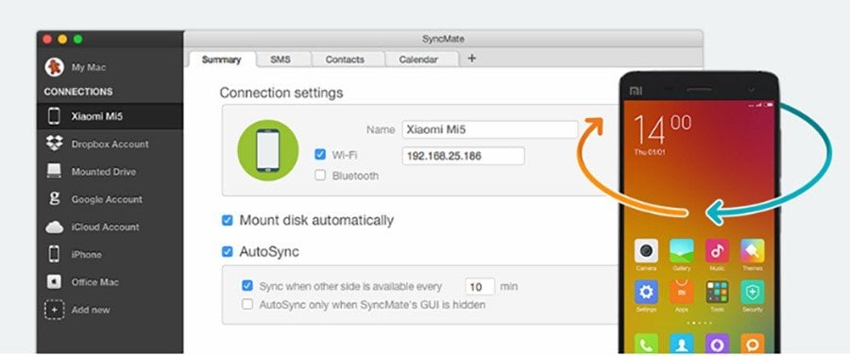Switch to the Calendar tab

pyautogui.click(x=418, y=59)
